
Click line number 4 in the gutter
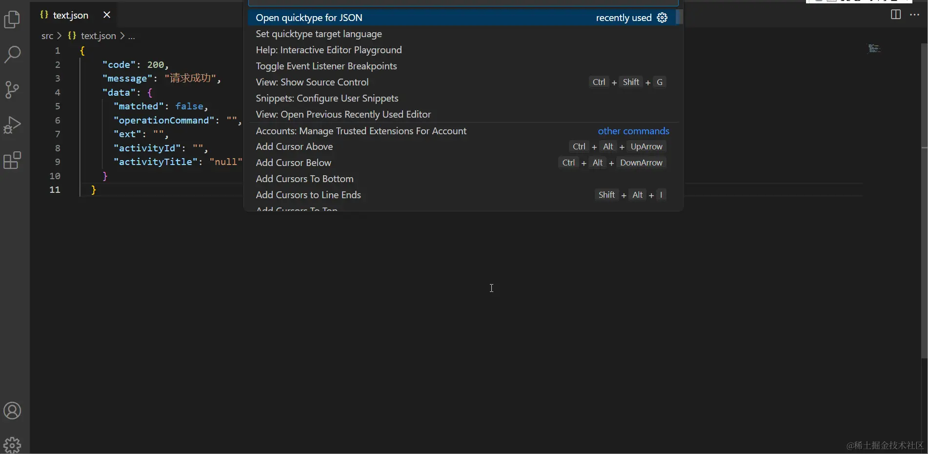click(x=58, y=92)
